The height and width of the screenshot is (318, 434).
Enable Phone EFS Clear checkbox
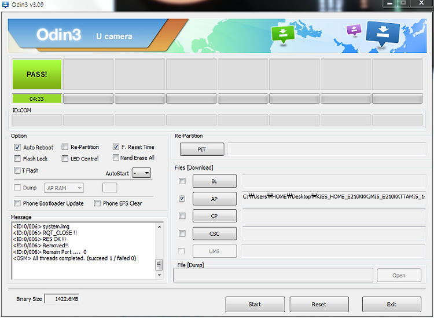[x=97, y=203]
